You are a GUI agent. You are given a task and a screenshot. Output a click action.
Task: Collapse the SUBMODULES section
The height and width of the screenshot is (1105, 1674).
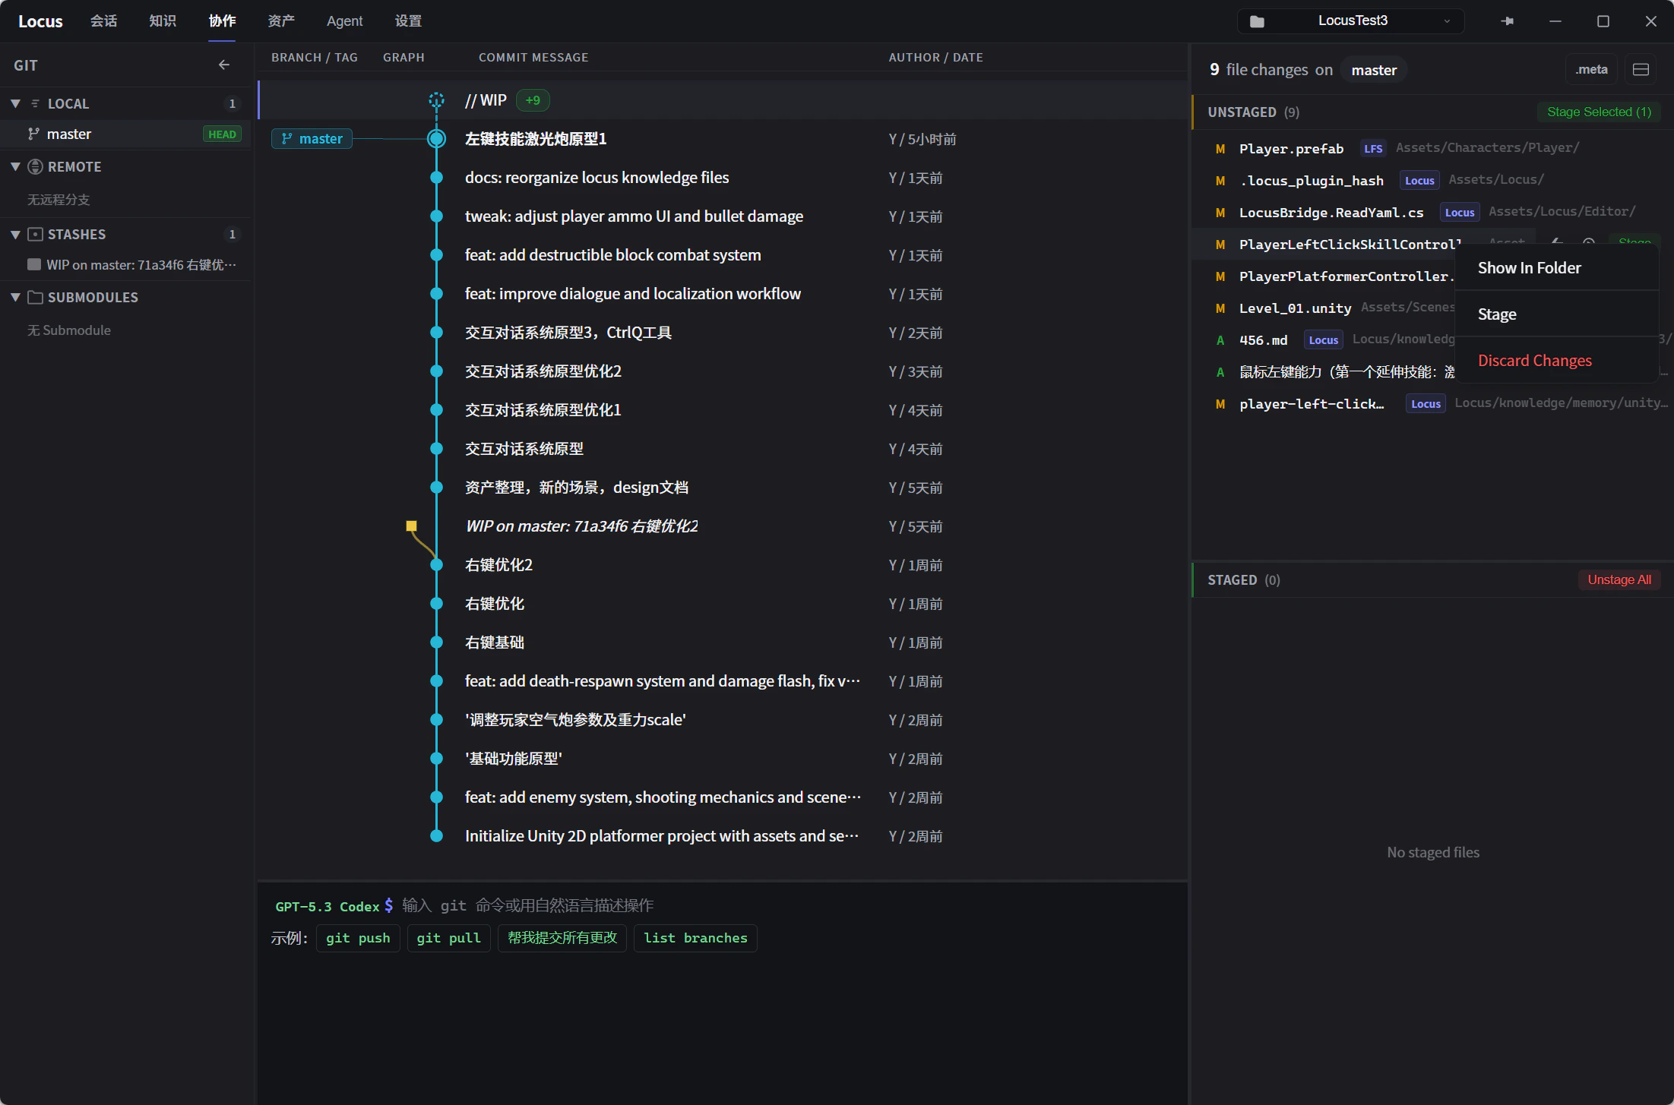coord(15,298)
